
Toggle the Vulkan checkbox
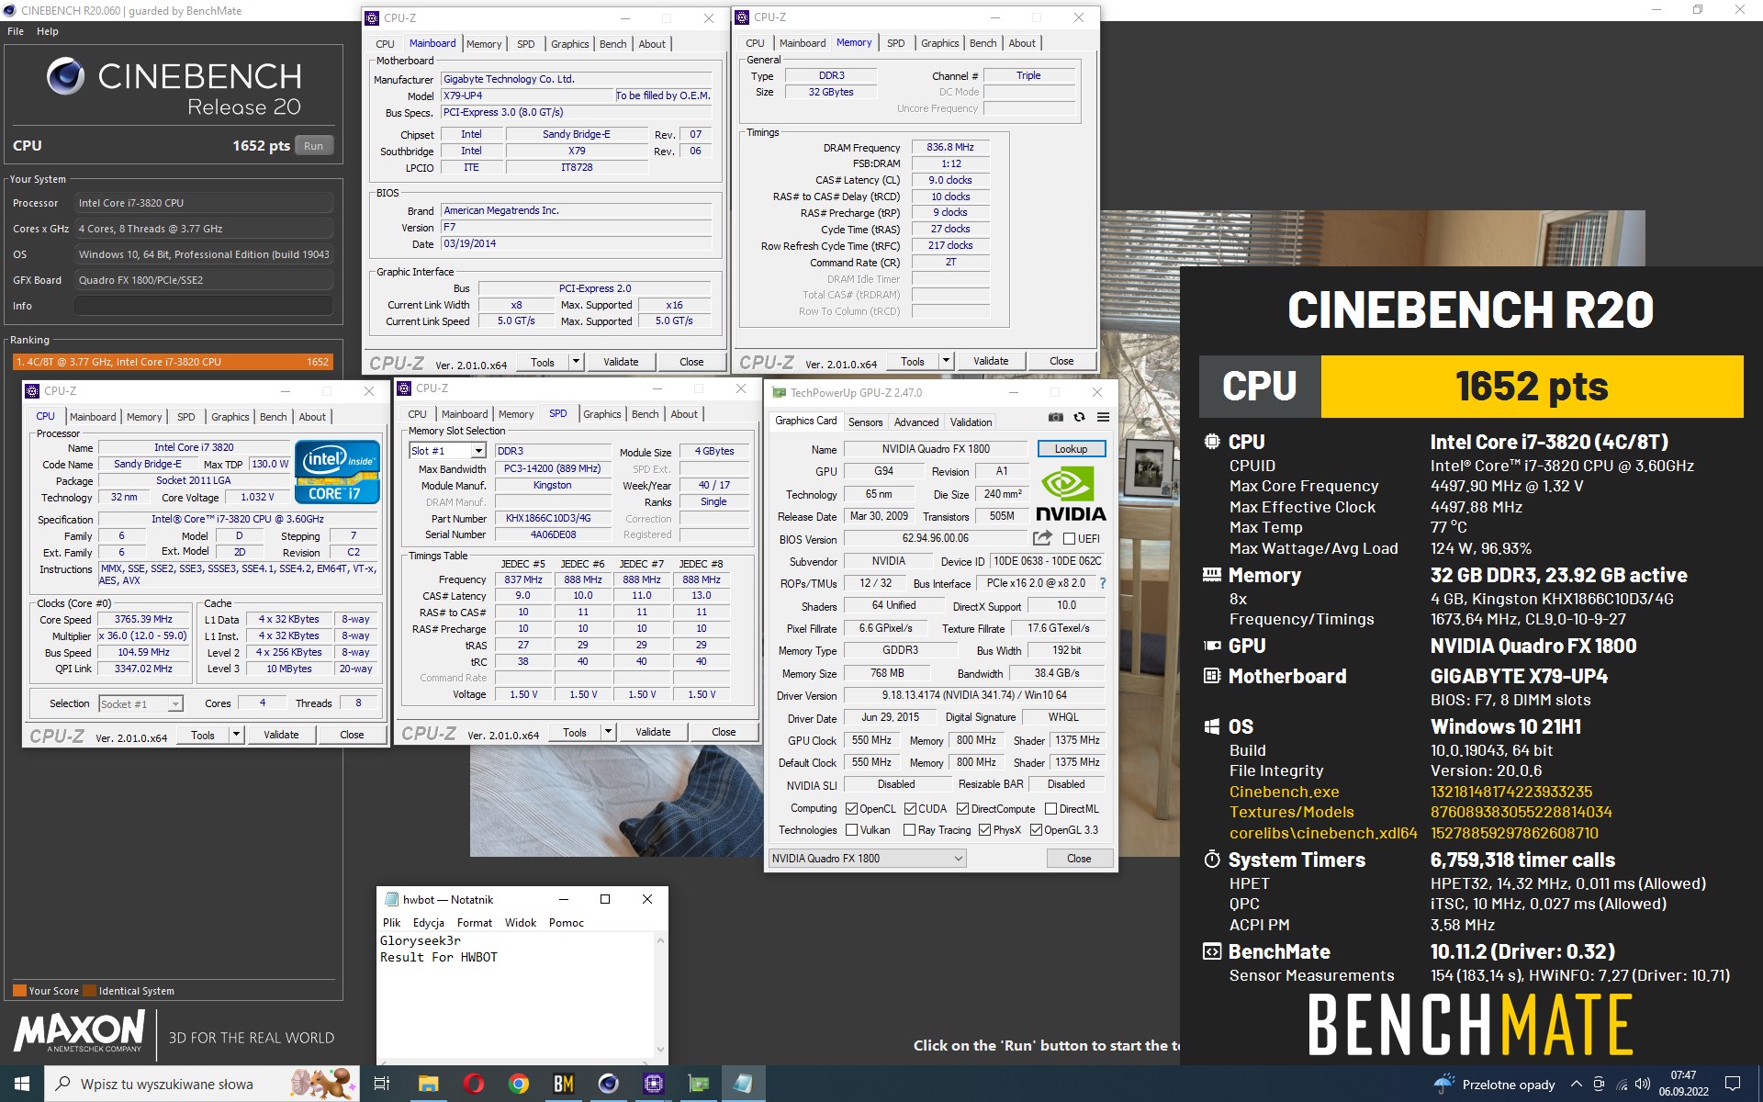click(852, 830)
